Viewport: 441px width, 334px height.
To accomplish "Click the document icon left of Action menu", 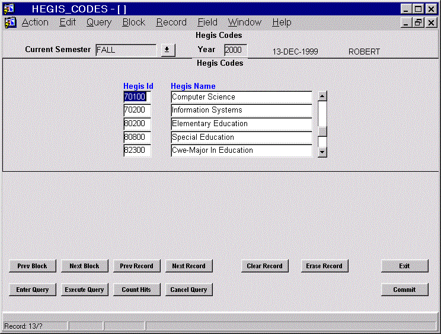I will click(11, 23).
